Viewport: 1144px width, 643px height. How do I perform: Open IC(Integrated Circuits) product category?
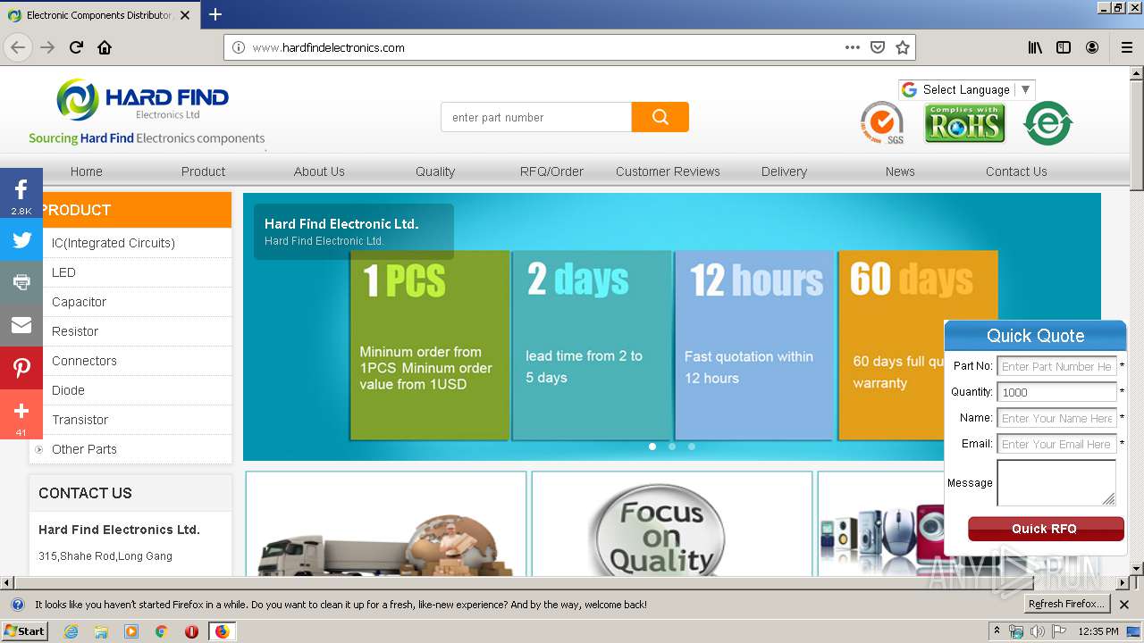tap(114, 243)
